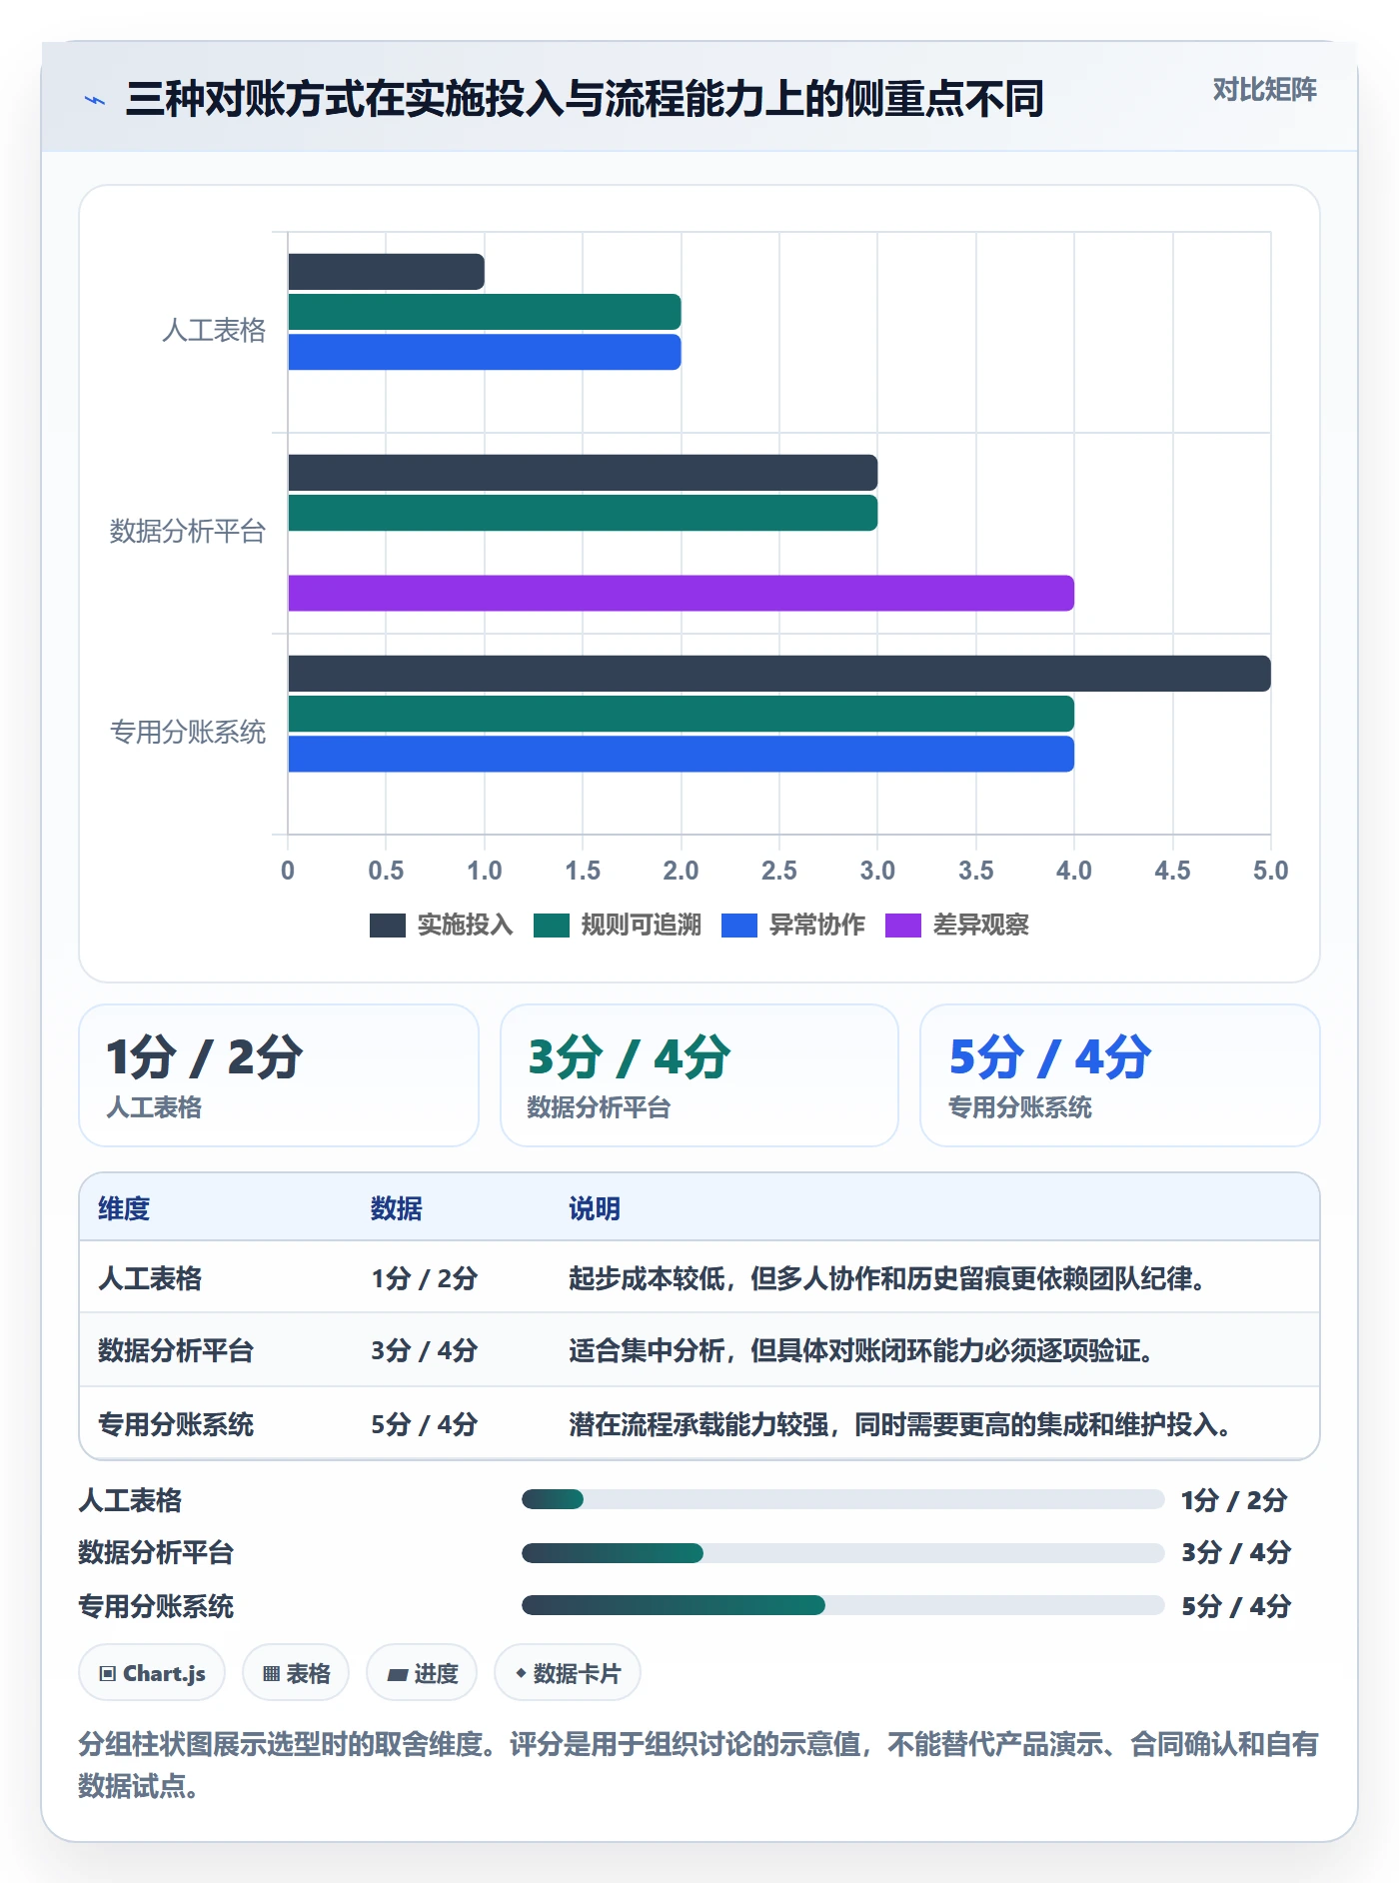Select the 进度 tag chip
Image resolution: width=1399 pixels, height=1883 pixels.
point(422,1672)
